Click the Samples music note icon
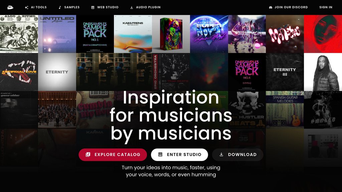The height and width of the screenshot is (192, 342). click(60, 7)
